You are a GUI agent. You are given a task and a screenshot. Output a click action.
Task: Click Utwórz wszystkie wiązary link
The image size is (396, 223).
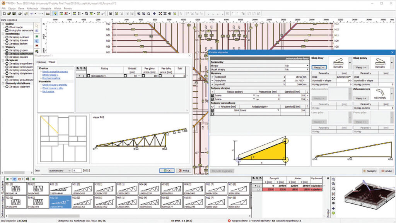tap(55, 72)
